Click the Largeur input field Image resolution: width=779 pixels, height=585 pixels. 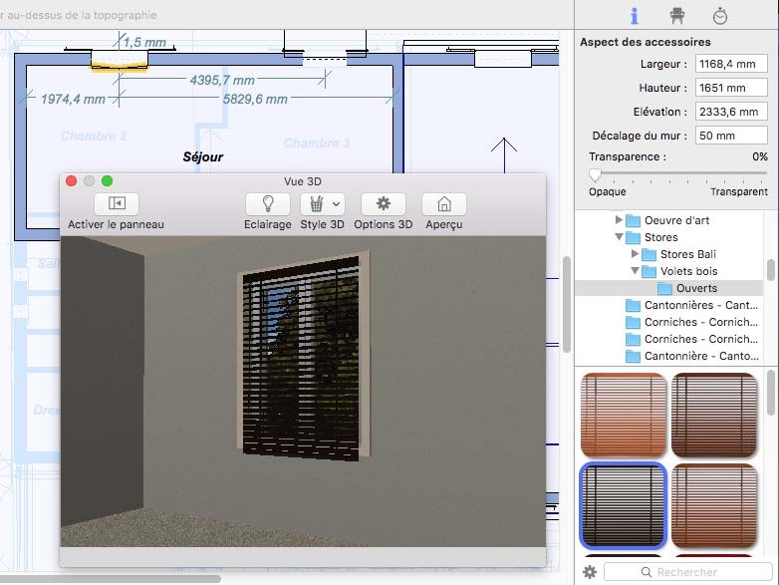click(730, 64)
